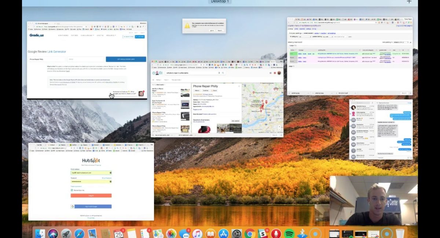Click the HubSpot email address field
Screen dimensions: 440x238
pos(91,173)
